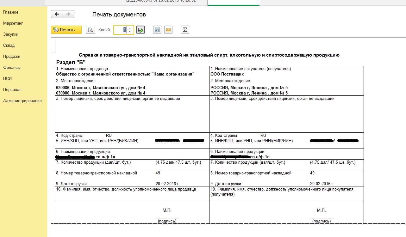This screenshot has height=237, width=406.
Task: Select seller's quantity '4,75 дал/ 47,5 шт. бут.'
Action: tap(178, 162)
